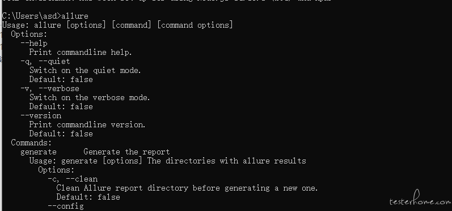Screen dimensions: 452x211
Task: Click the 'Options:' heading under Usage
Action: pyautogui.click(x=29, y=34)
